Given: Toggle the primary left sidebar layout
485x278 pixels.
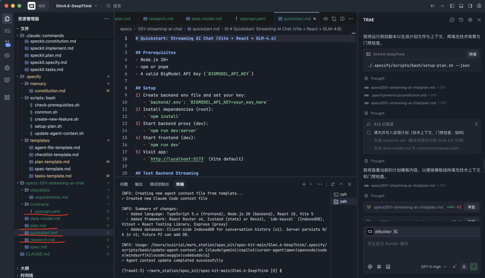Looking at the screenshot, I should pyautogui.click(x=452, y=6).
